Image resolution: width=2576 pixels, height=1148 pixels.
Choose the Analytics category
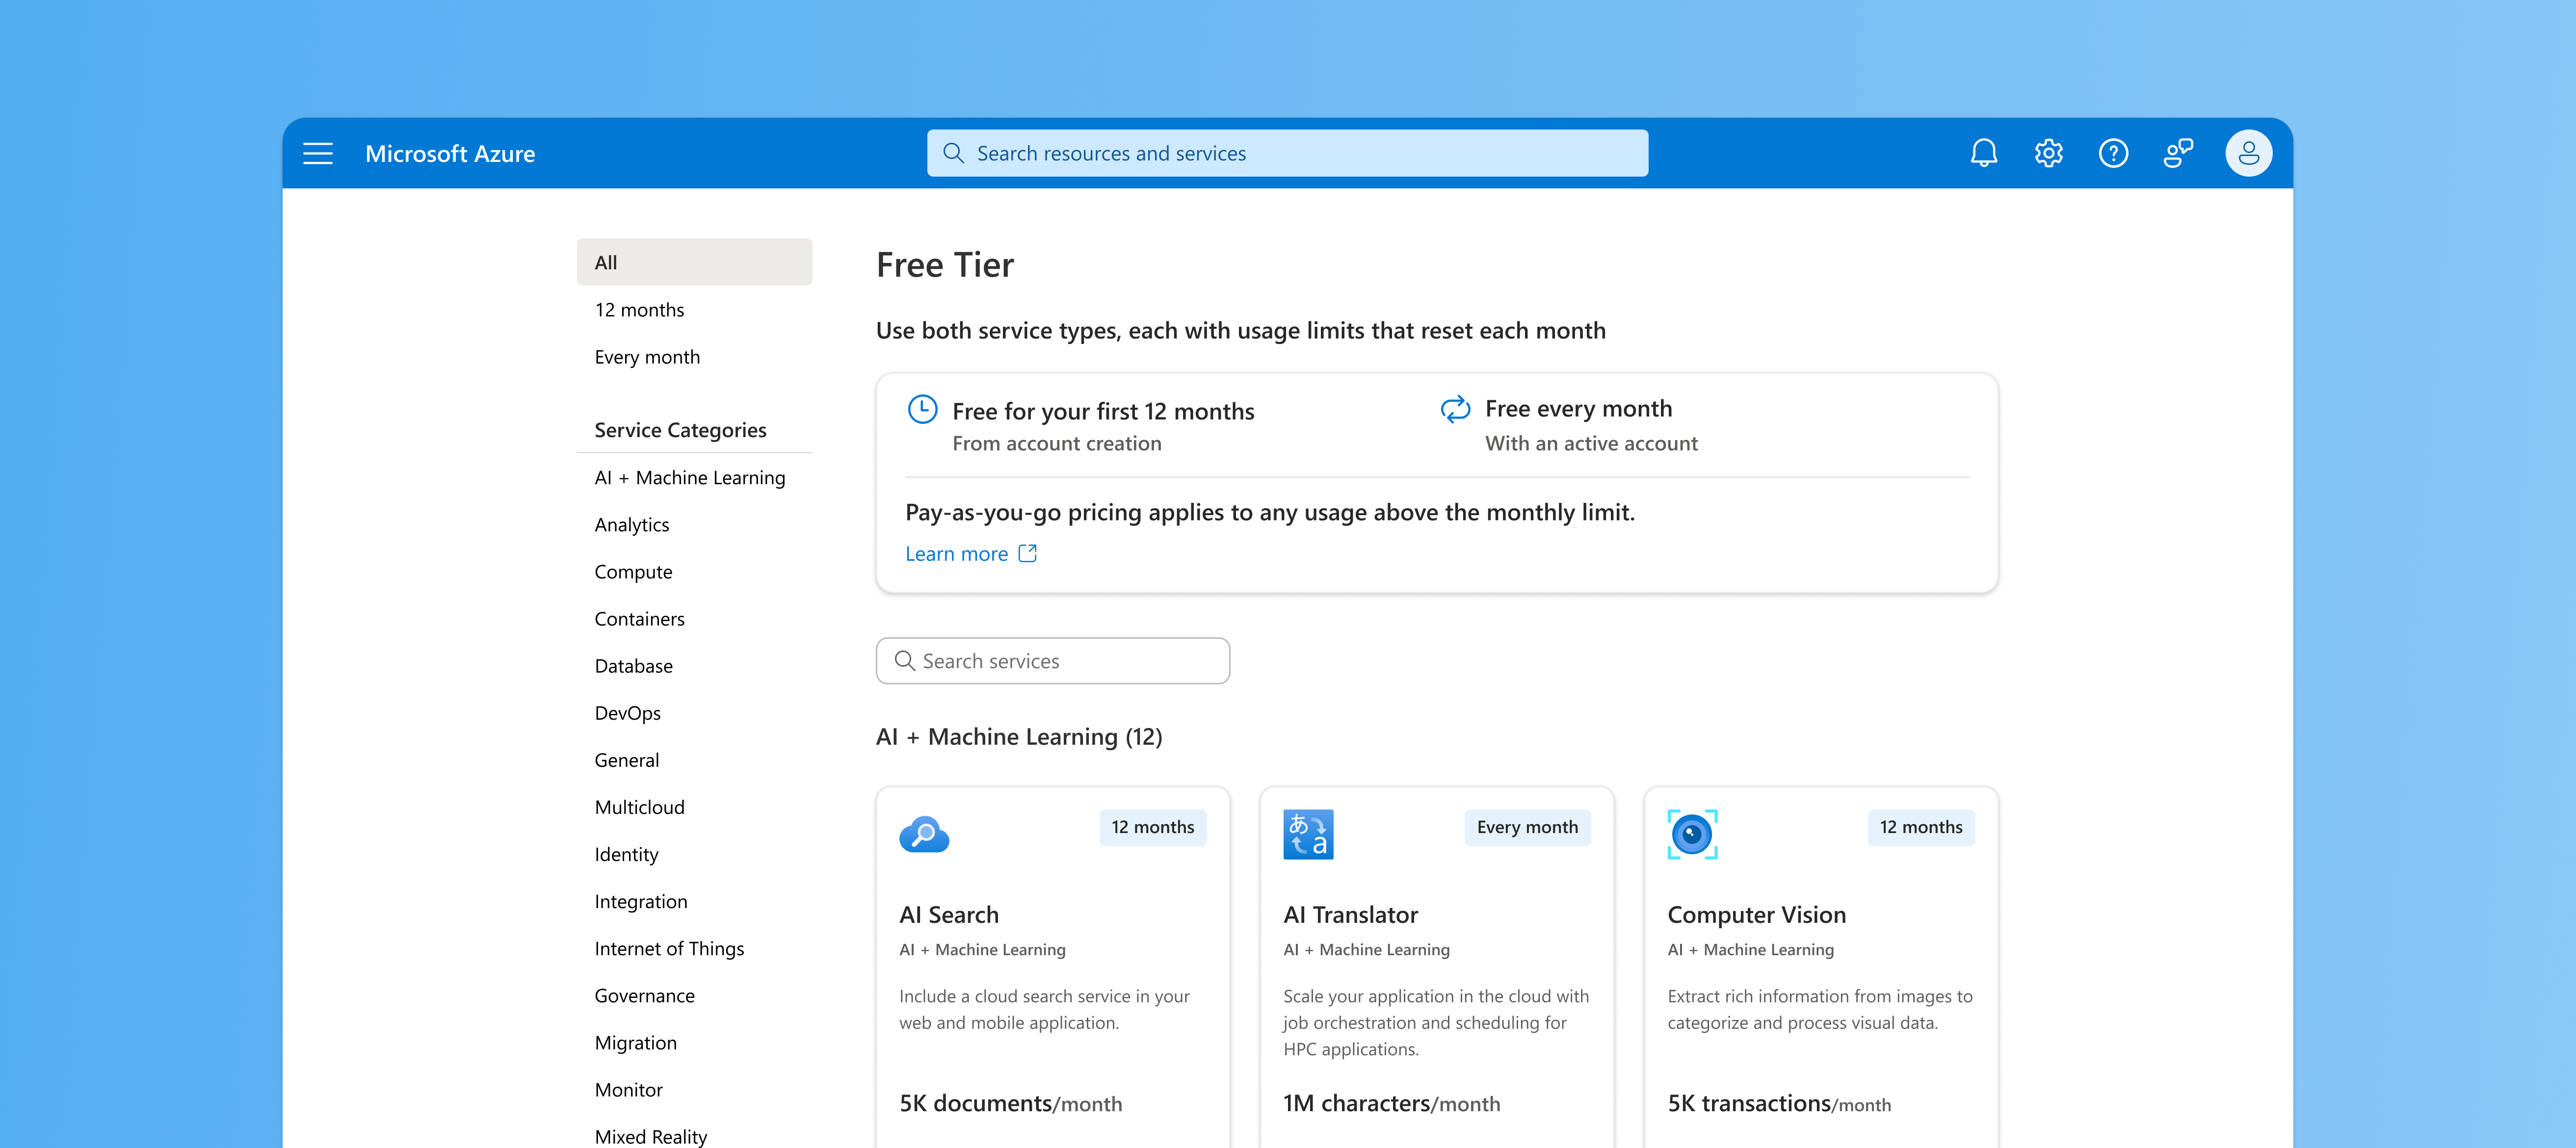click(632, 524)
